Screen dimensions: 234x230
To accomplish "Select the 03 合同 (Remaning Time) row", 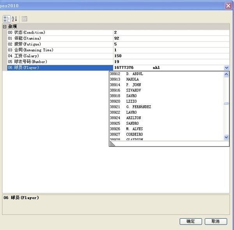I will (x=60, y=50).
